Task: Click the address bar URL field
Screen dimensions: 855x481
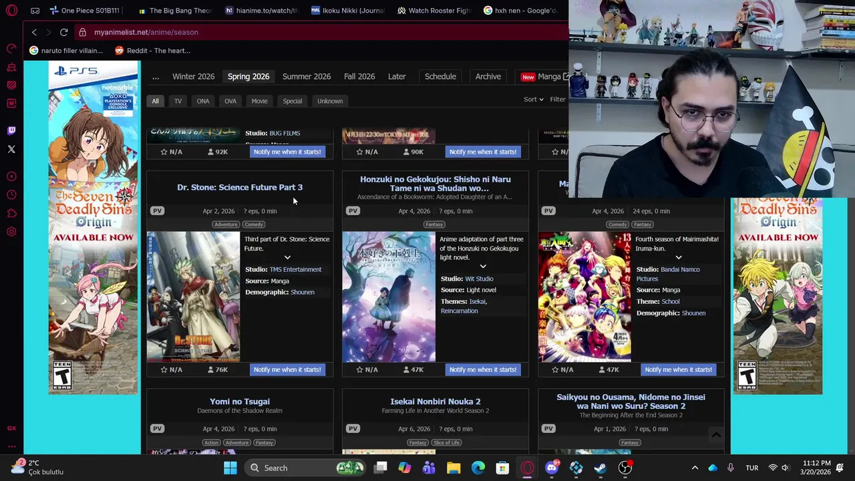Action: [321, 32]
